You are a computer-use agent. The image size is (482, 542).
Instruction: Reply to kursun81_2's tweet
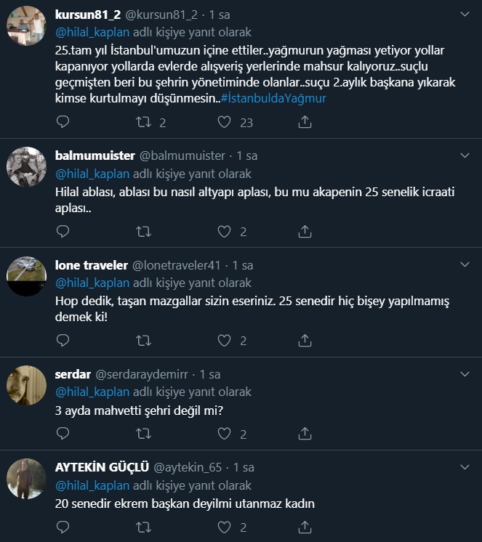point(63,122)
